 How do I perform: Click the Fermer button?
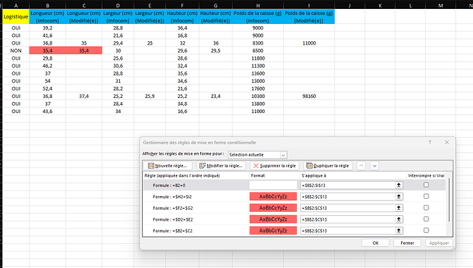(407, 243)
